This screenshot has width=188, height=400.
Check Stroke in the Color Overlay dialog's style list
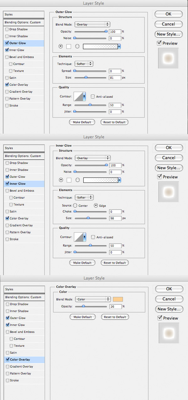pyautogui.click(x=8, y=380)
